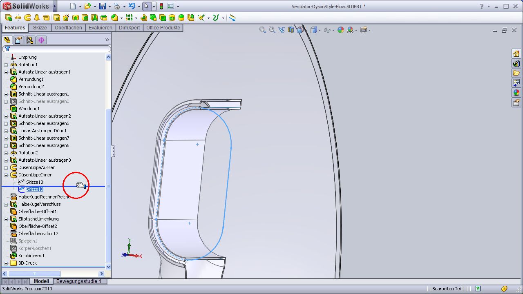
Task: Open the Curves tool
Action: [x=216, y=18]
